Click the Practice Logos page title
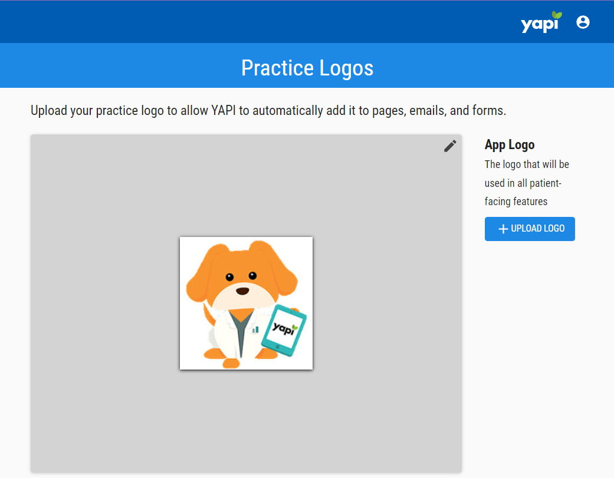Screen dimensions: 614x478 pos(307,68)
